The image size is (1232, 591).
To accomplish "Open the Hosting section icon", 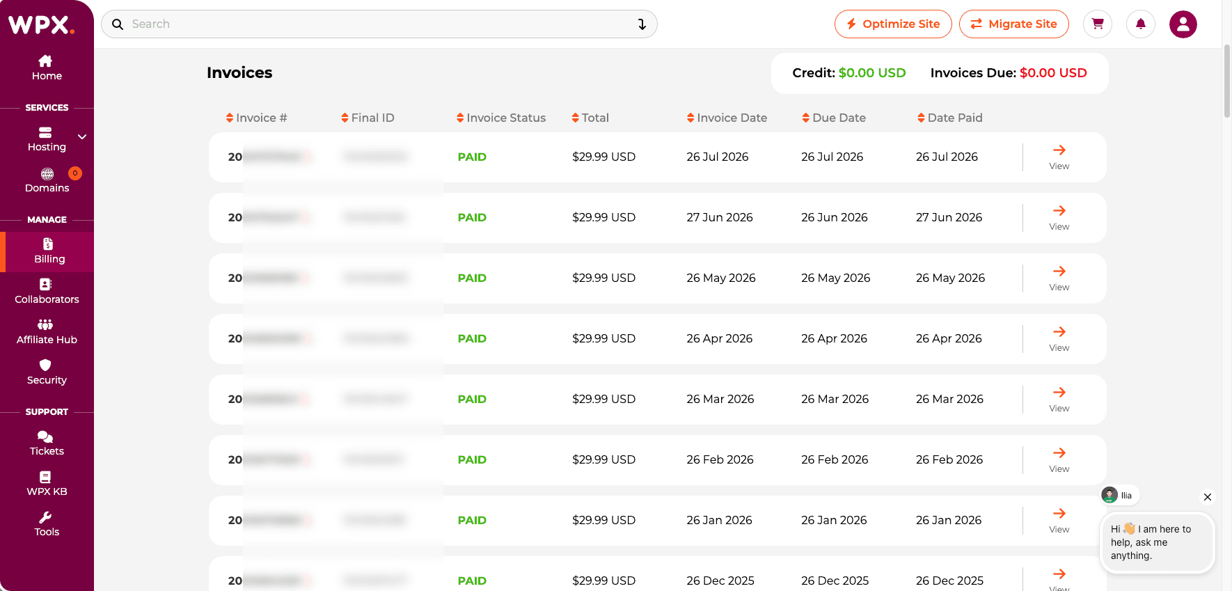I will (45, 132).
